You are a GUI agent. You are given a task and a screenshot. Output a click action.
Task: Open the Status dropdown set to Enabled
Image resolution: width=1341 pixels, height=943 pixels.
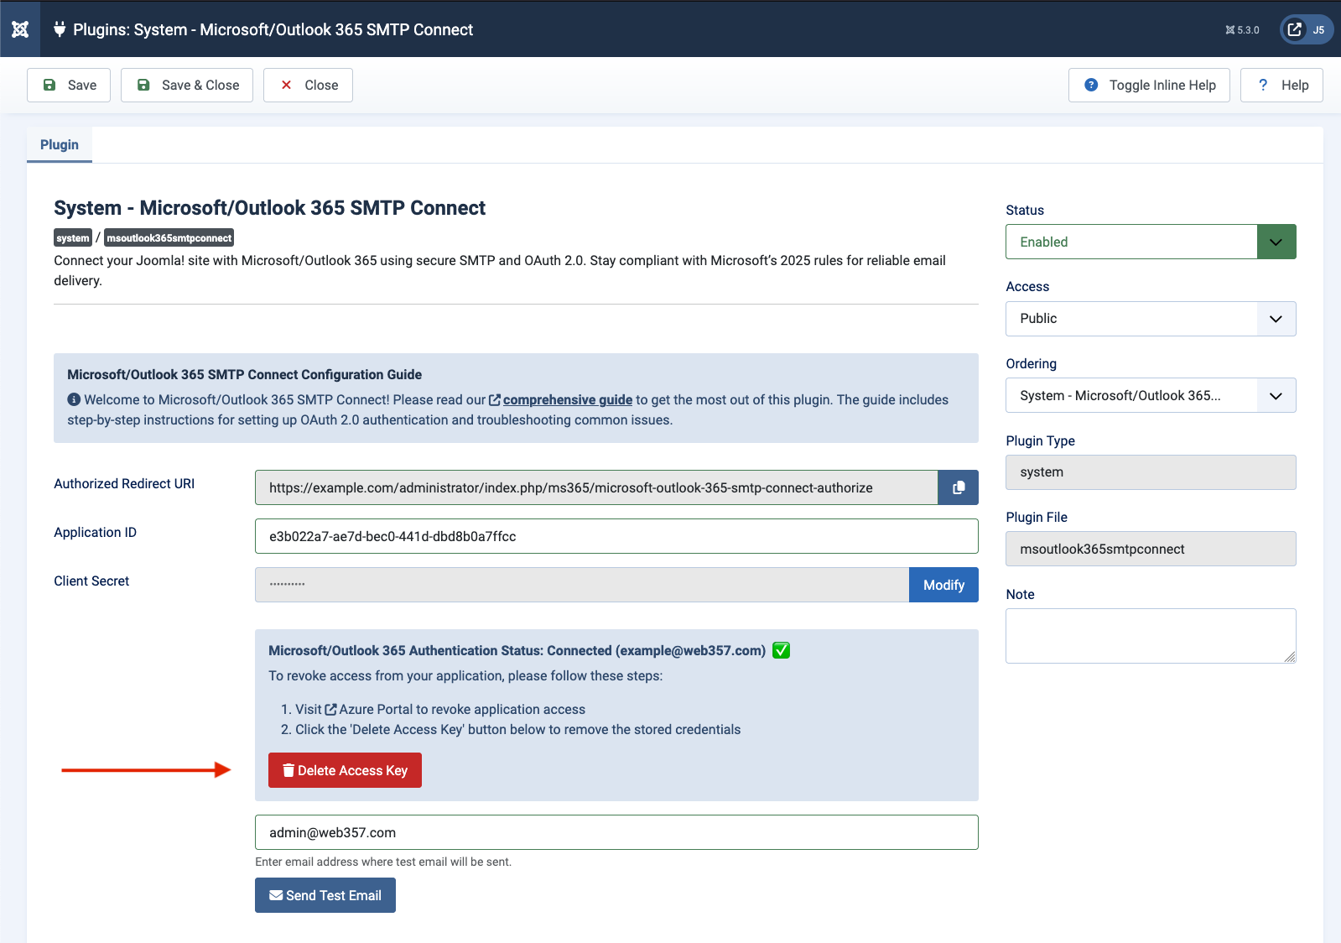1151,242
